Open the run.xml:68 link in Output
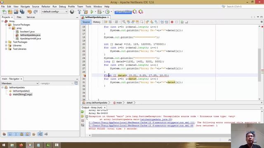 pos(141,125)
